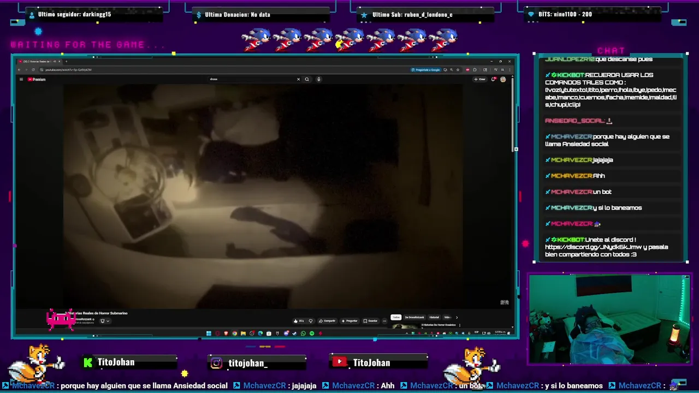Image resolution: width=699 pixels, height=393 pixels.
Task: Click chat message 'un bot'
Action: click(x=602, y=192)
